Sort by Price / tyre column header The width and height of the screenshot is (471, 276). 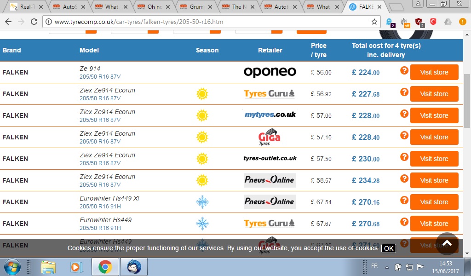(319, 50)
